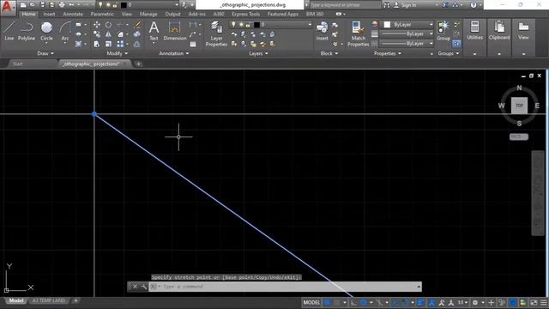The image size is (549, 309).
Task: Open the View panel
Action: coord(523,31)
